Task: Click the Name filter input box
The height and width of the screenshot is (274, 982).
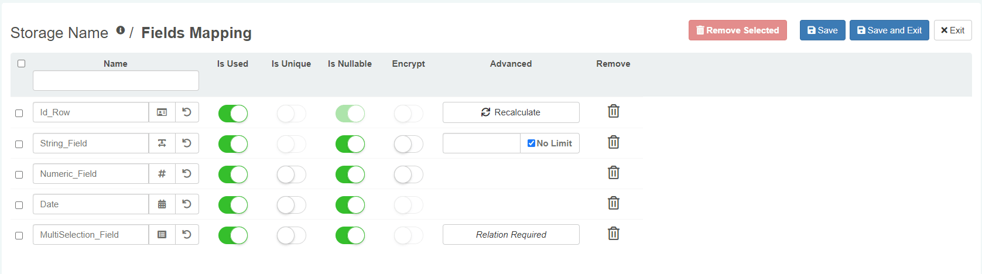Action: tap(116, 81)
